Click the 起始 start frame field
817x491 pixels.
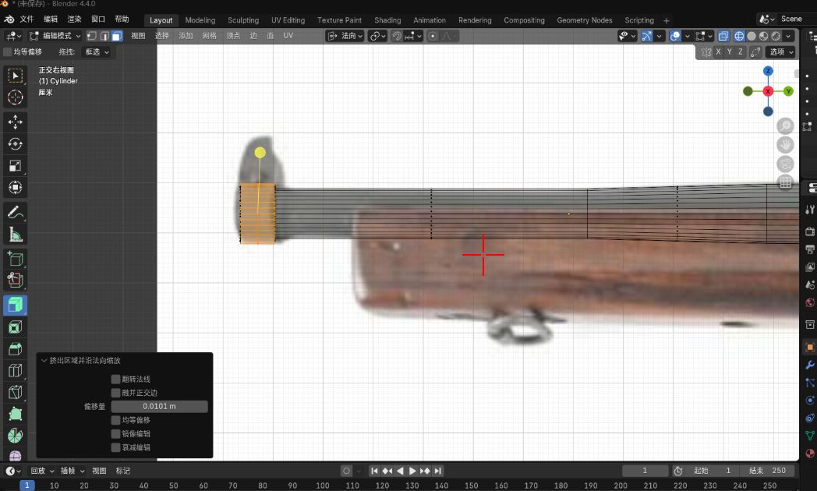coord(713,471)
